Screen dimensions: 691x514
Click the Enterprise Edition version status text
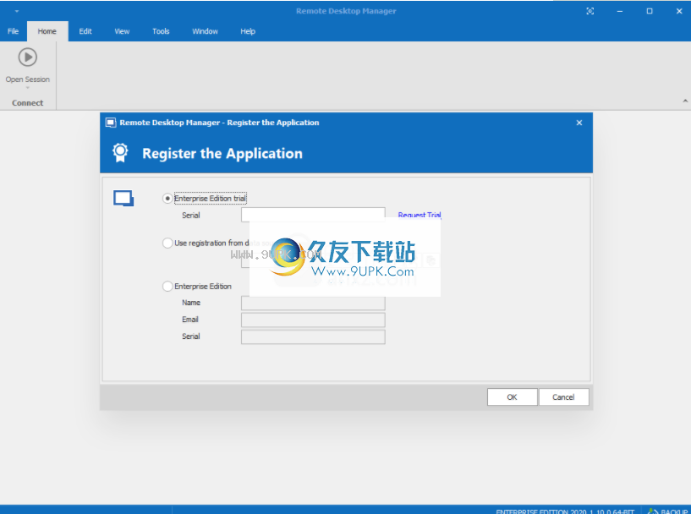pyautogui.click(x=565, y=511)
